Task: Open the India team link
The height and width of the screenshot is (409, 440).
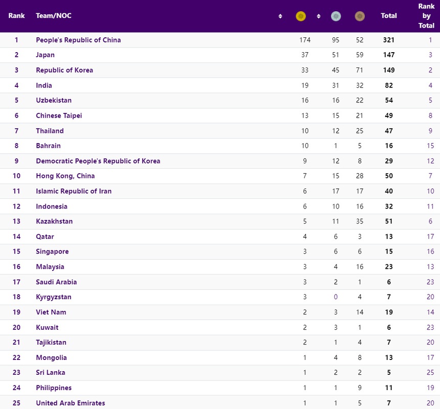Action: point(44,85)
